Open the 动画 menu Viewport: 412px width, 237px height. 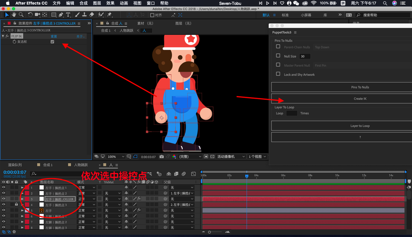point(124,3)
